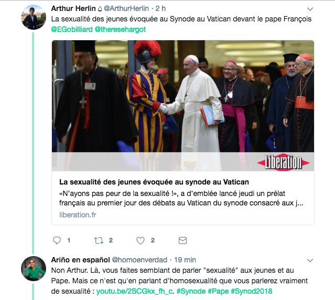Viewport: 335px width, 300px height.
Task: Open the @EGobilliard mention
Action: tap(72, 29)
